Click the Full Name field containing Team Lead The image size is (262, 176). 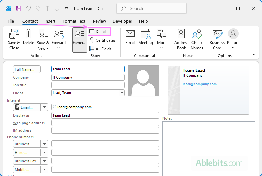point(88,69)
